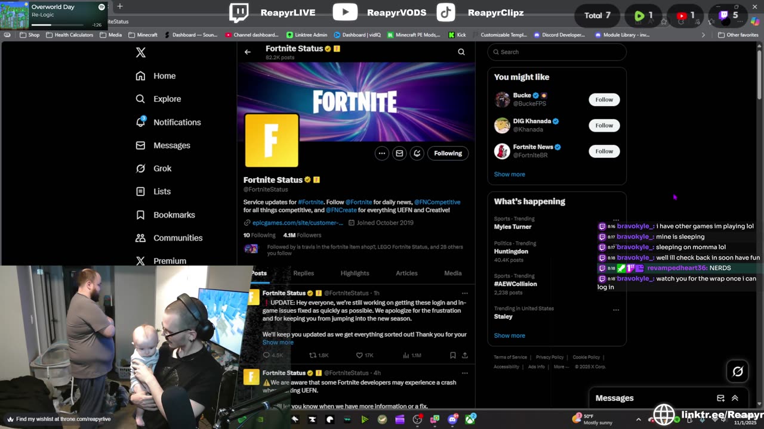The height and width of the screenshot is (429, 764).
Task: Click the X logo in the sidebar
Action: tap(140, 52)
